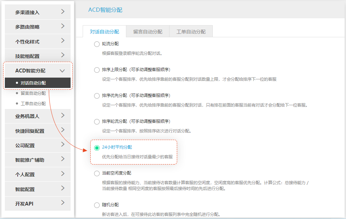The image size is (346, 219).
Task: Select the 排序轮流分配 radio button
Action: coord(97,122)
